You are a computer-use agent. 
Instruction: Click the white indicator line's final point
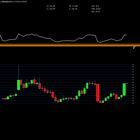pos(127,35)
